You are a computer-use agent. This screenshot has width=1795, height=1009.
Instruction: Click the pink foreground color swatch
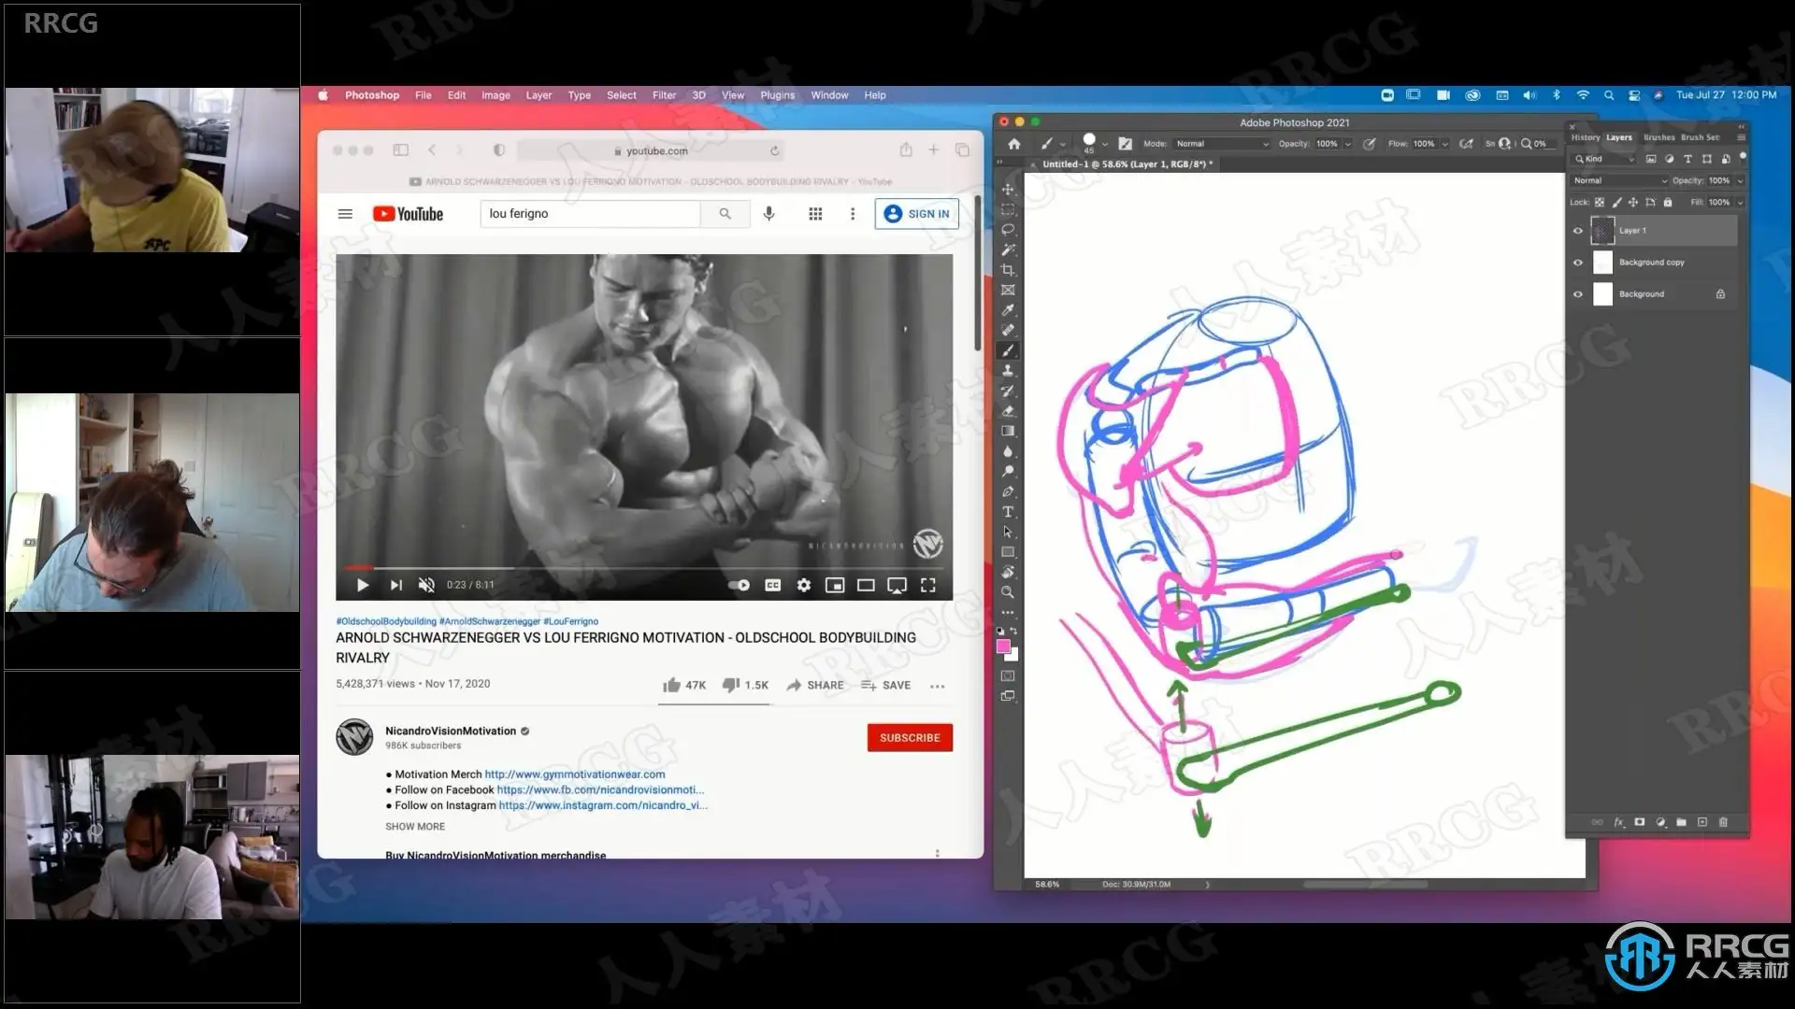[x=1003, y=647]
